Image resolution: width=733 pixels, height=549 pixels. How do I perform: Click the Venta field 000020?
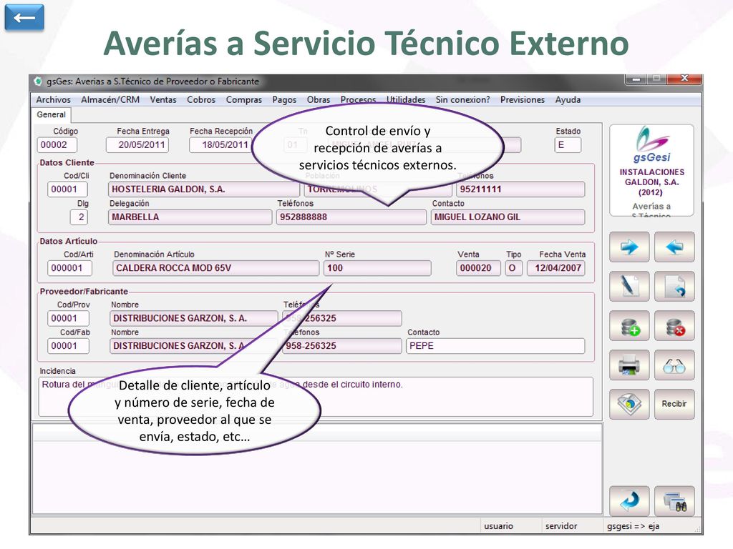[x=478, y=268]
